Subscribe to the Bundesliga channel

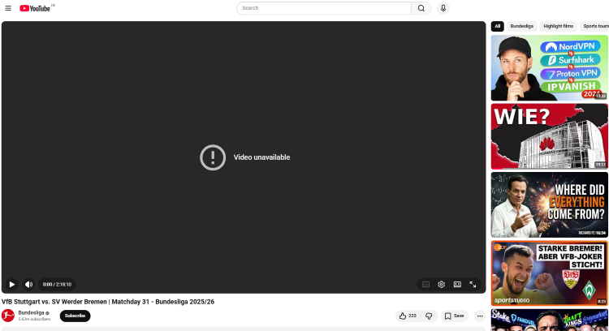coord(75,316)
